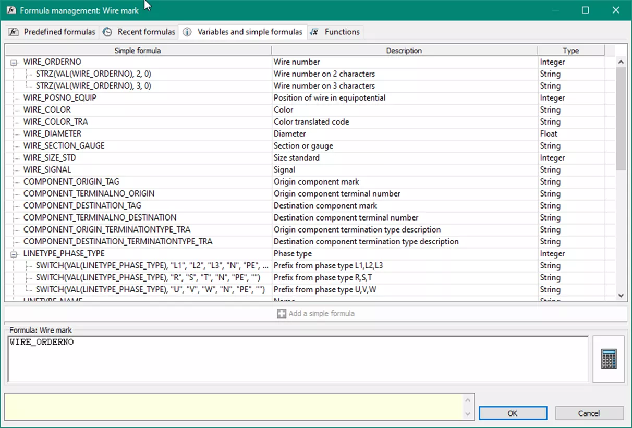
Task: Click the plus icon for Add a simple formula
Action: (x=282, y=314)
